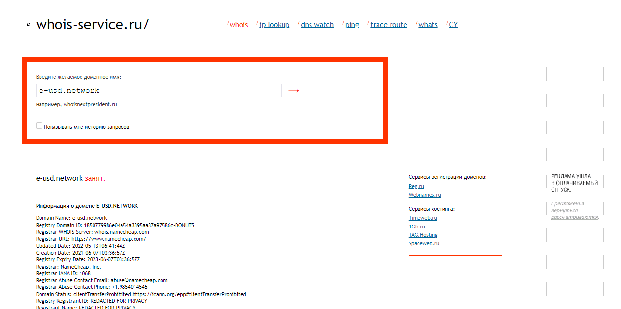Viewport: 621px width, 309px height.
Task: Open the dns watch tab
Action: coord(317,25)
